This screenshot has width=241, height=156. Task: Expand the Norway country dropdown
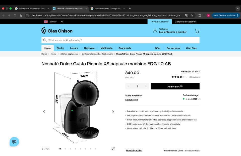click(62, 22)
